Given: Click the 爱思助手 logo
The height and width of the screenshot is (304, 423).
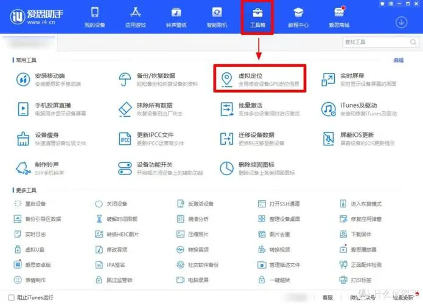Looking at the screenshot, I should (37, 16).
